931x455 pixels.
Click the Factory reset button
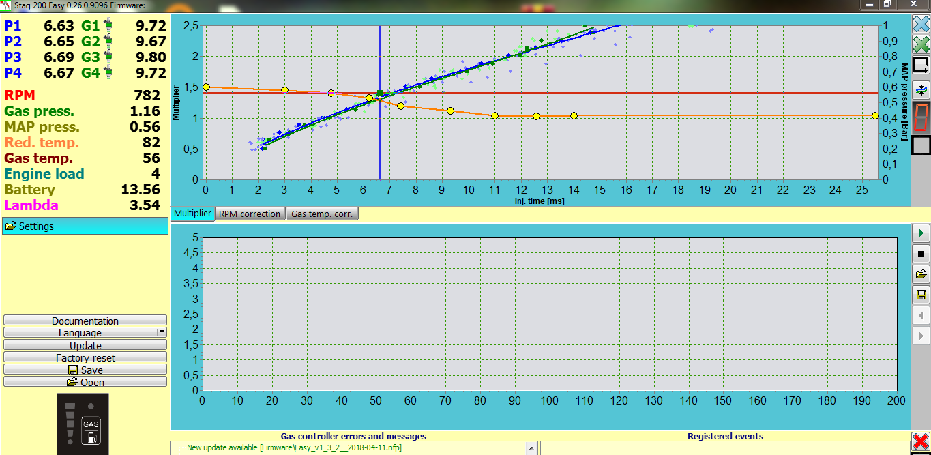(85, 357)
